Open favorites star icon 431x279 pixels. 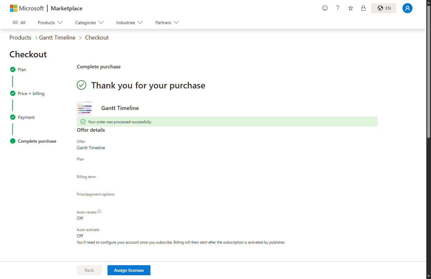click(x=350, y=8)
